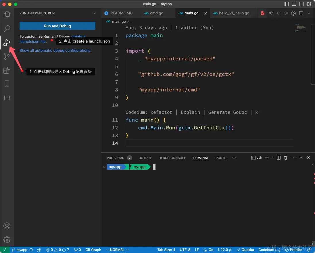Click the red file icon in editor toolbar

point(263,13)
